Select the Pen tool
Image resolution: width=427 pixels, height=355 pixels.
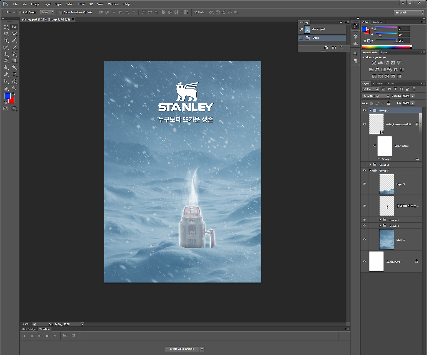coord(6,75)
